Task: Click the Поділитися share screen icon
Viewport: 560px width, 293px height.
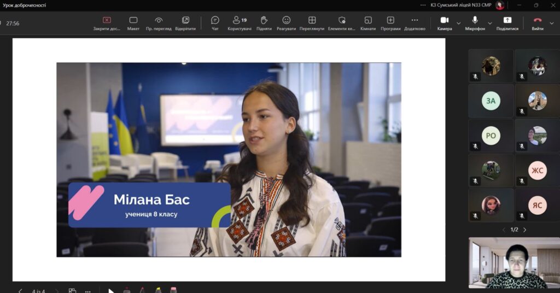Action: [507, 23]
